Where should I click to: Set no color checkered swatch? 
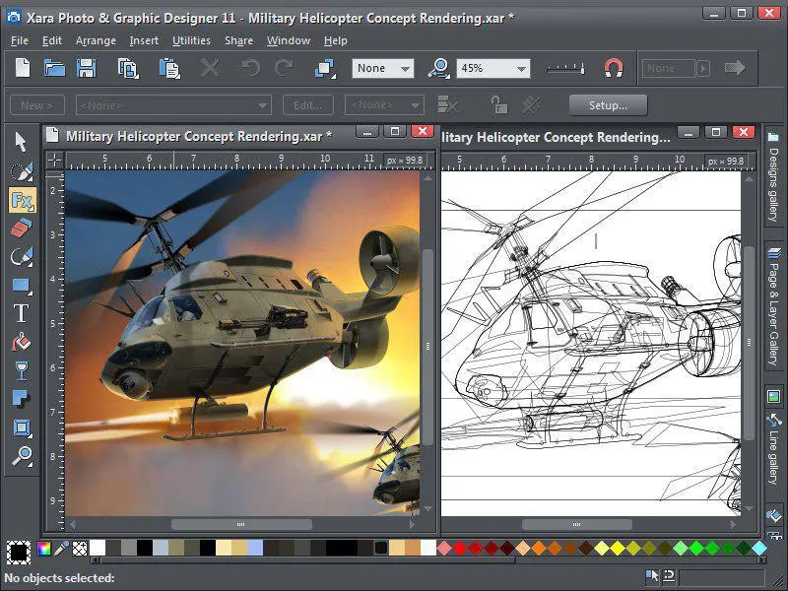tap(80, 549)
